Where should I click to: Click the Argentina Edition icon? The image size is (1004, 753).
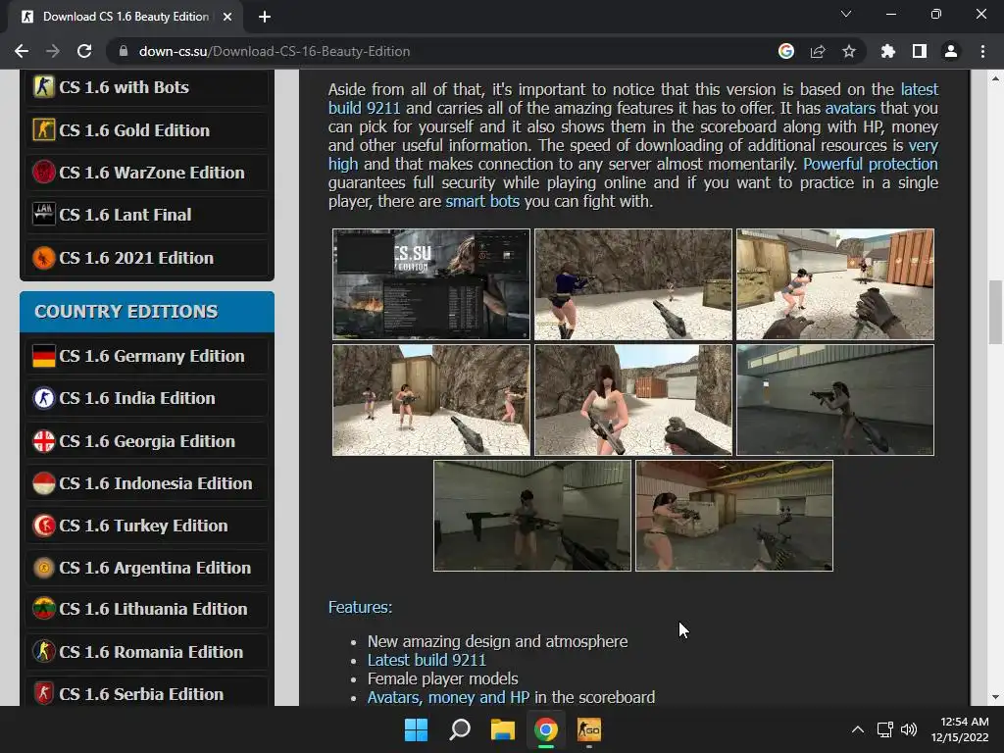[43, 568]
